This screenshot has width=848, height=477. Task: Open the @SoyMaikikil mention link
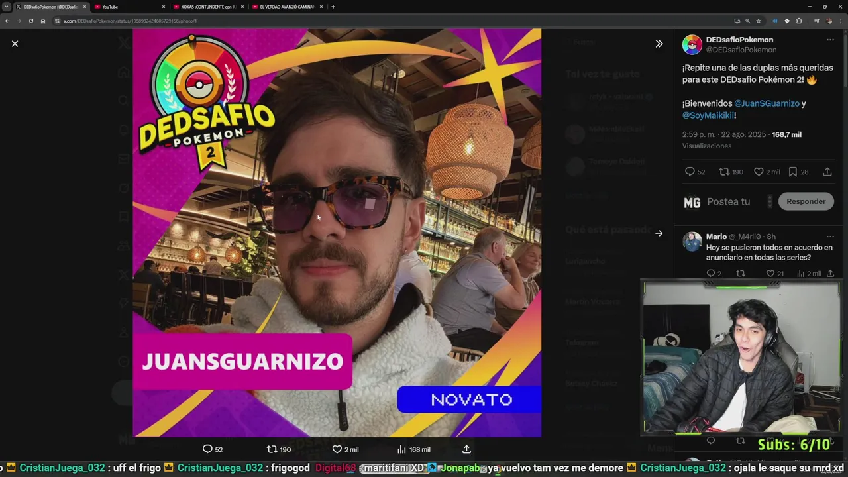708,115
